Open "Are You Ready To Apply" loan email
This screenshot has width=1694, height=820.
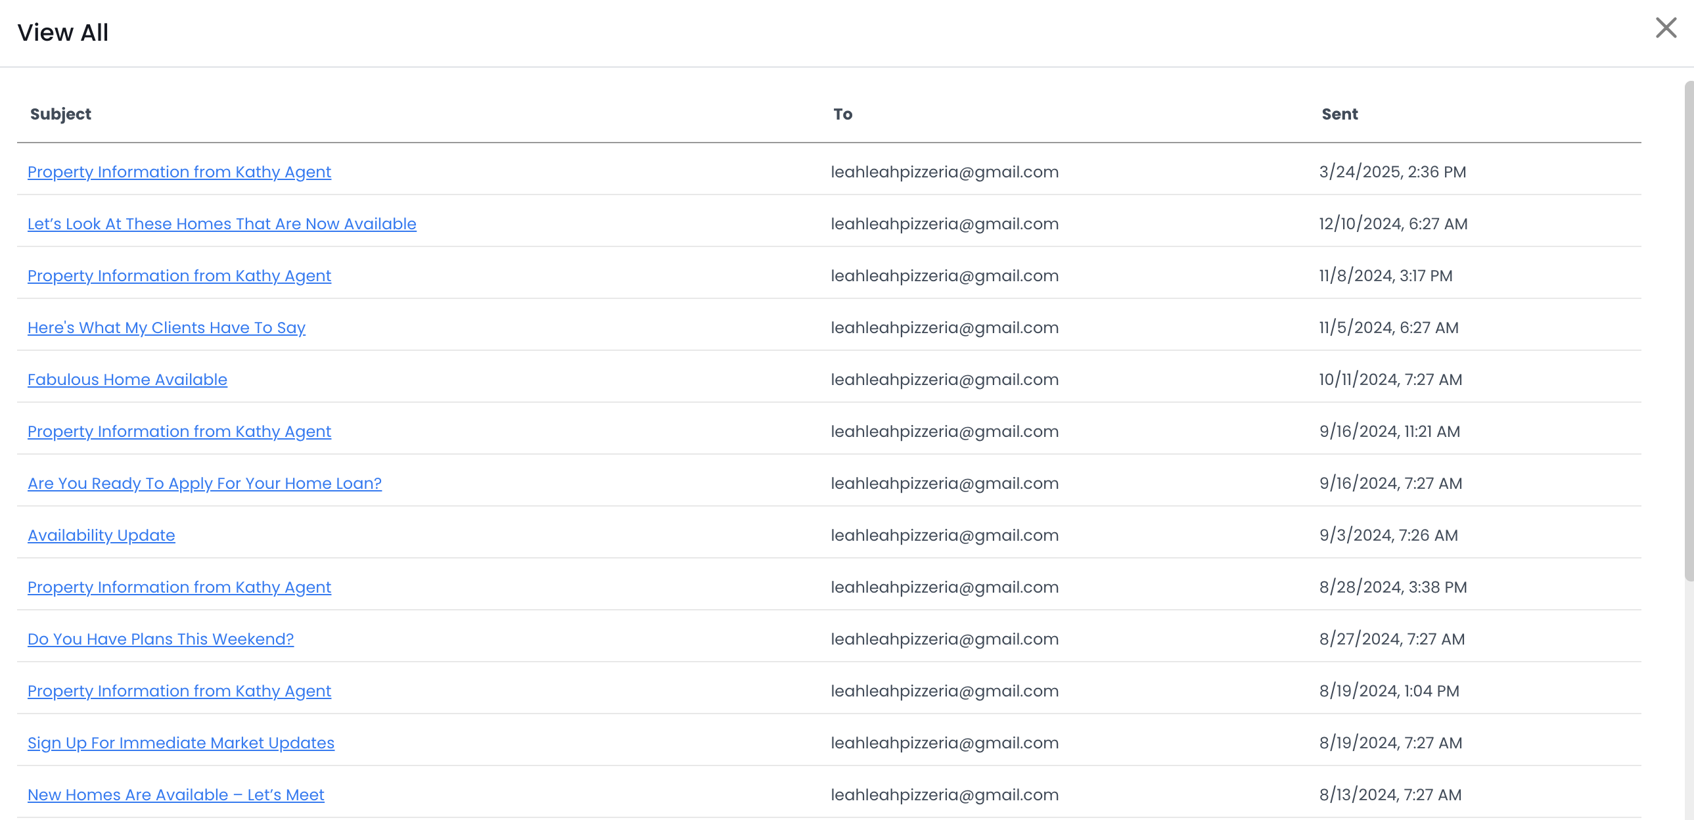click(x=204, y=484)
